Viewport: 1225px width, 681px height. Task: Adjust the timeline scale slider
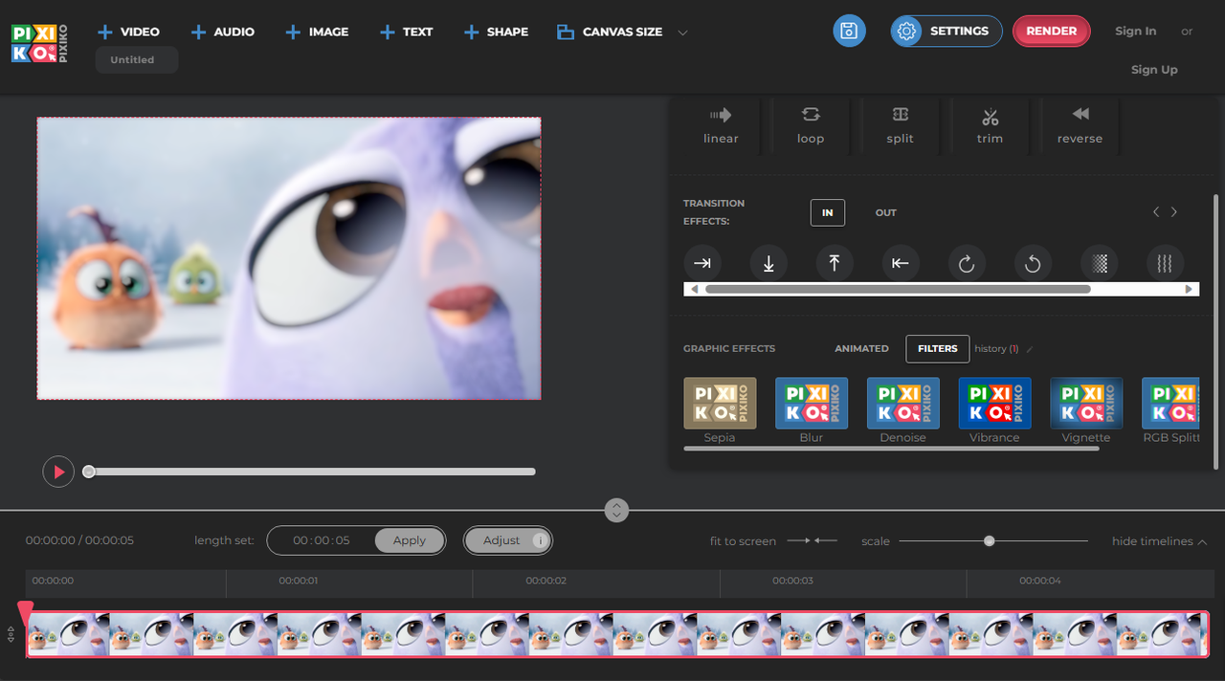[992, 541]
